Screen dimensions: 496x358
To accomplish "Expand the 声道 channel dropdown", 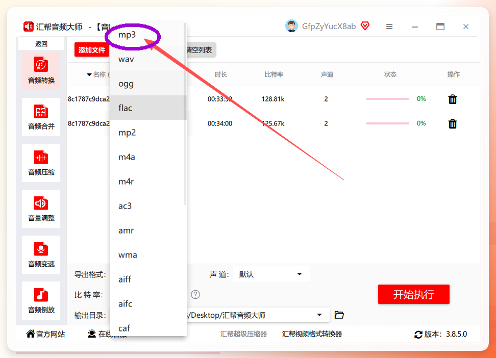I will [x=271, y=274].
